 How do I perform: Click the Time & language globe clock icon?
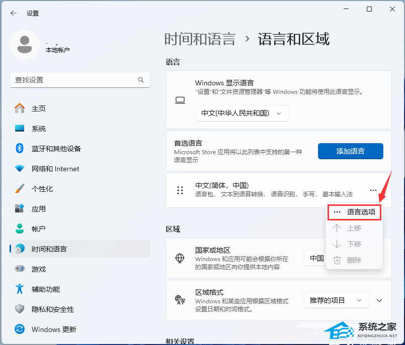pyautogui.click(x=20, y=249)
